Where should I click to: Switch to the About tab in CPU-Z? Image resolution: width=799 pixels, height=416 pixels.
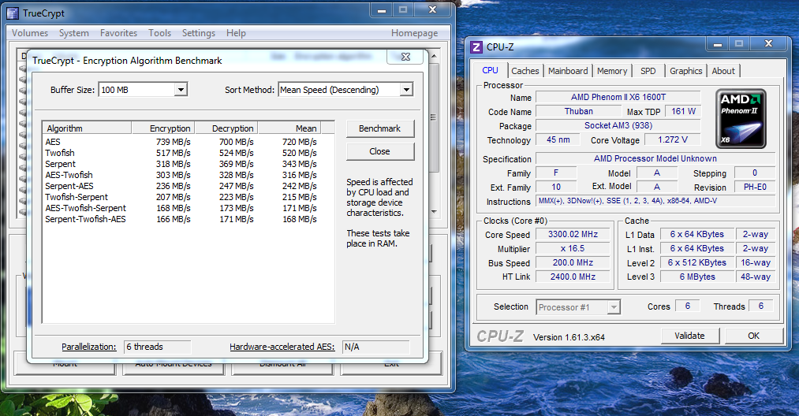723,71
